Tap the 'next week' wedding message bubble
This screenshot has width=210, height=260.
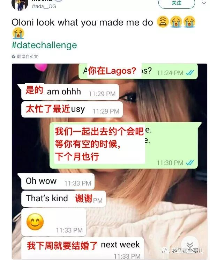coord(83,248)
